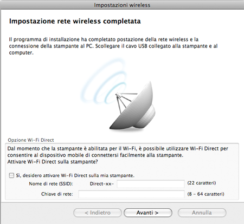Focus the Nome di rete (SSID) text field
244x224 pixels.
[x=151, y=184]
